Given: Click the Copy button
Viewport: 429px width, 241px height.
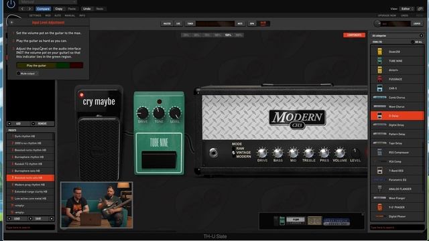Looking at the screenshot, I should coord(59,9).
